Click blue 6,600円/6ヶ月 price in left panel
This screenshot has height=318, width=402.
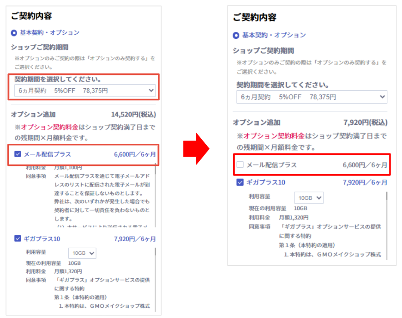[135, 154]
